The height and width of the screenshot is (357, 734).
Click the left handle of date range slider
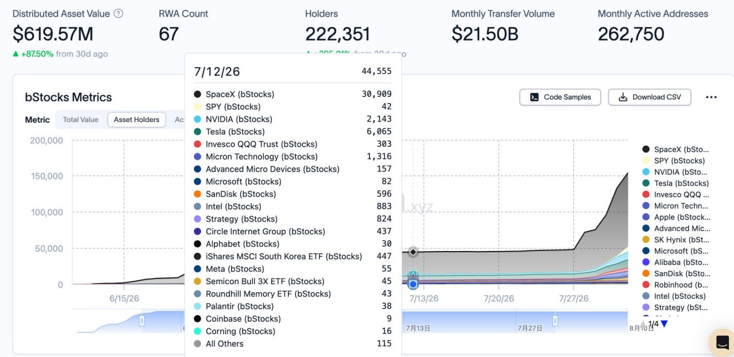tap(142, 321)
